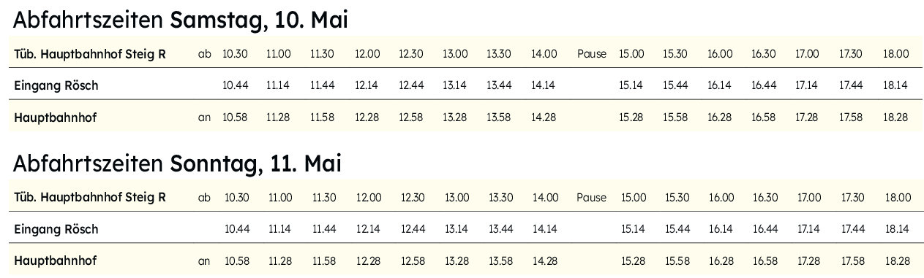This screenshot has height=278, width=924.
Task: Click the Pause label in Saturday table
Action: pos(592,54)
